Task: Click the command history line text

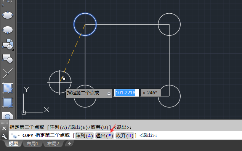Action: point(71,127)
